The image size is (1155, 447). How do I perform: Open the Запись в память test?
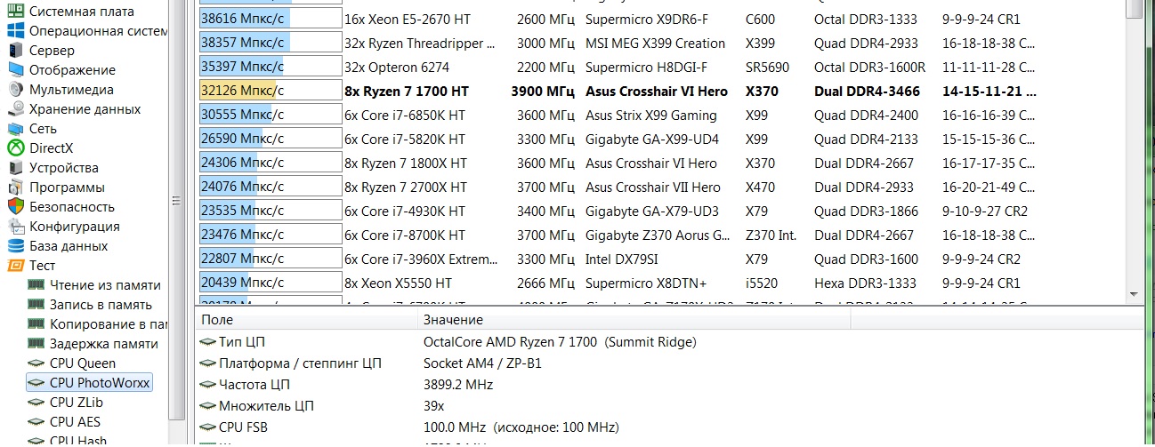[x=101, y=305]
